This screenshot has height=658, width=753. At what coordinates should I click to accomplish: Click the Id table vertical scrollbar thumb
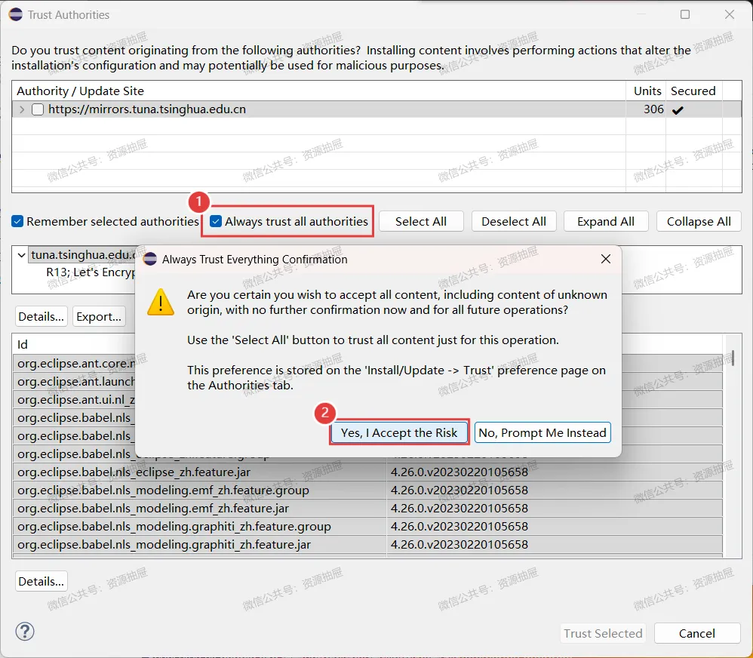point(733,358)
